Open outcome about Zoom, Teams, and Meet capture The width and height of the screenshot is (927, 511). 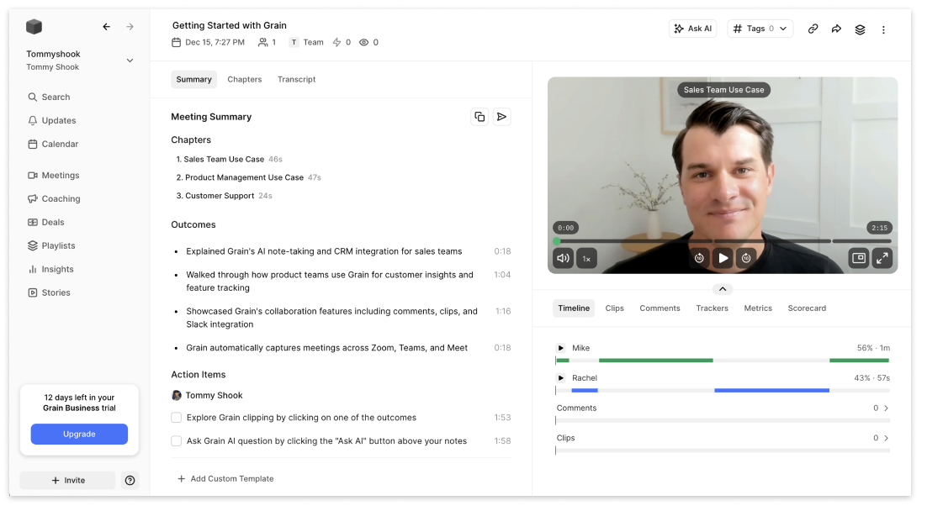pyautogui.click(x=326, y=348)
